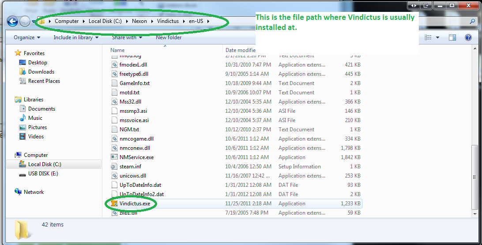482x245 pixels.
Task: Select Local Disk (C:) in navigation pane
Action: click(45, 164)
